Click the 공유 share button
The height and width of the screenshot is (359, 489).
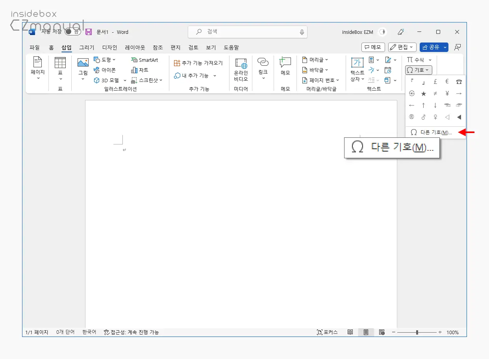pyautogui.click(x=432, y=47)
